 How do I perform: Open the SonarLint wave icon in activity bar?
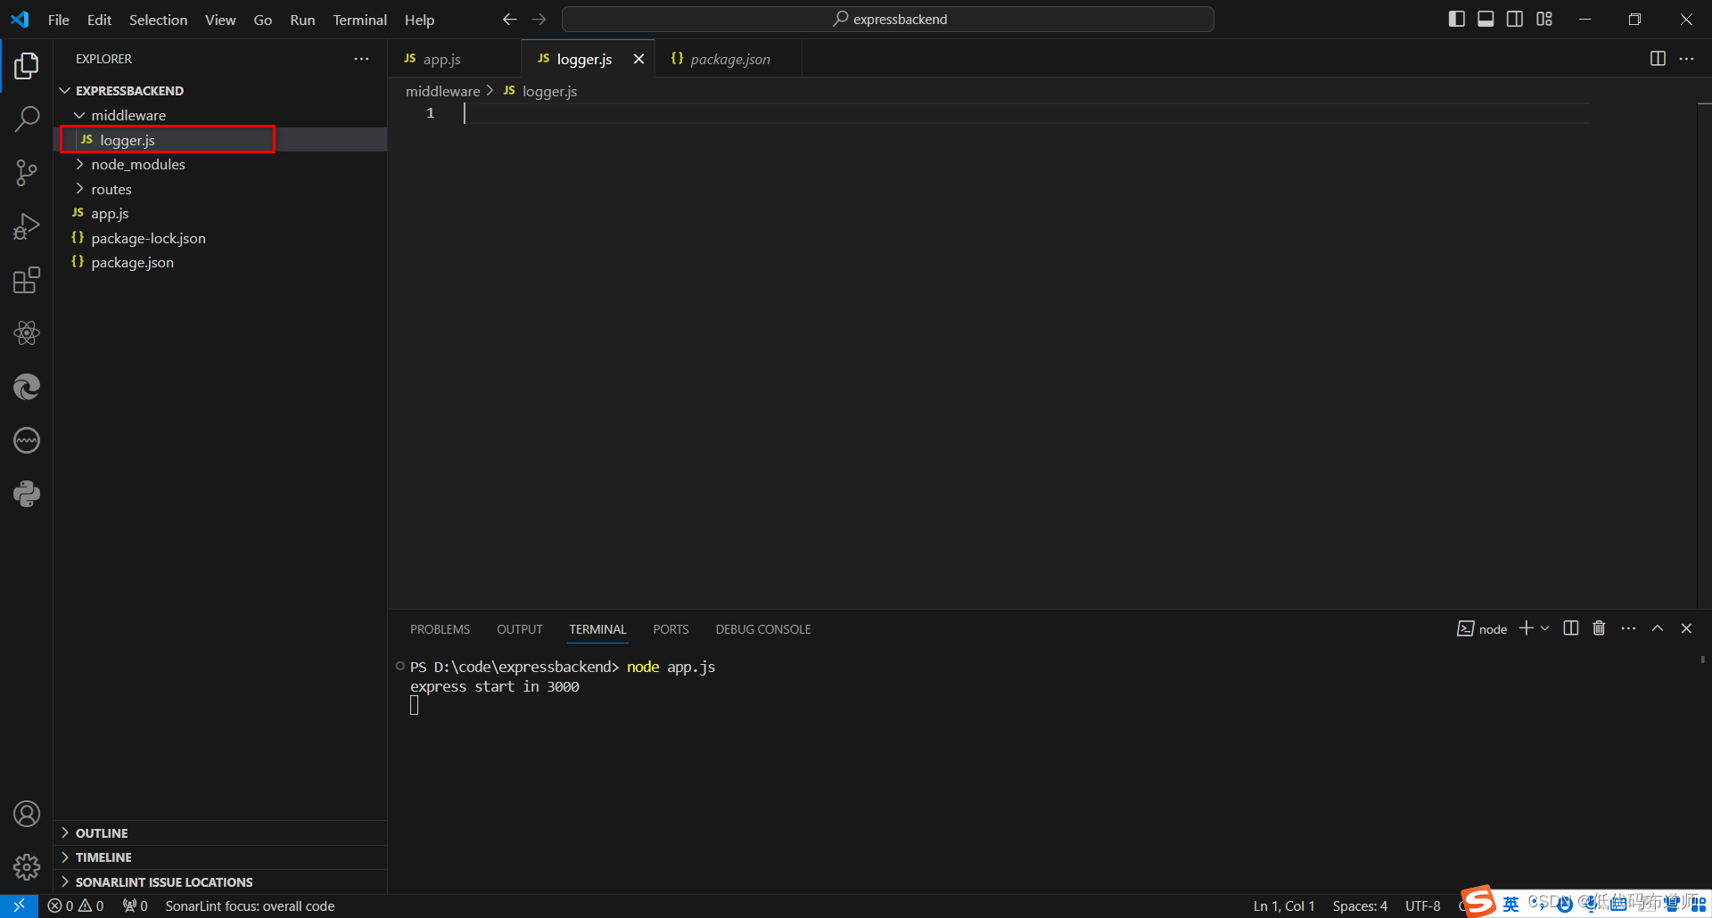(x=27, y=440)
